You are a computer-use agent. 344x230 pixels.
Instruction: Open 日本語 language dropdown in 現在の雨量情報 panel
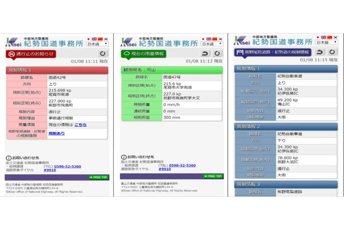click(x=212, y=44)
